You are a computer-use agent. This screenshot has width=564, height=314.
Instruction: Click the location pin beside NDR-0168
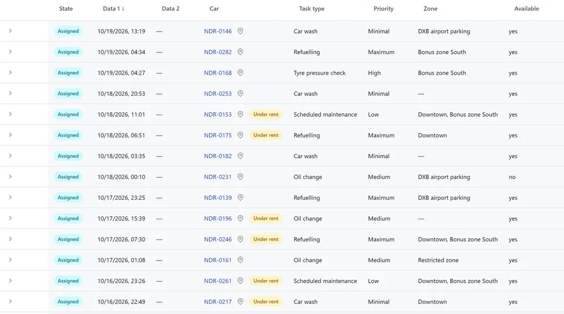click(240, 73)
